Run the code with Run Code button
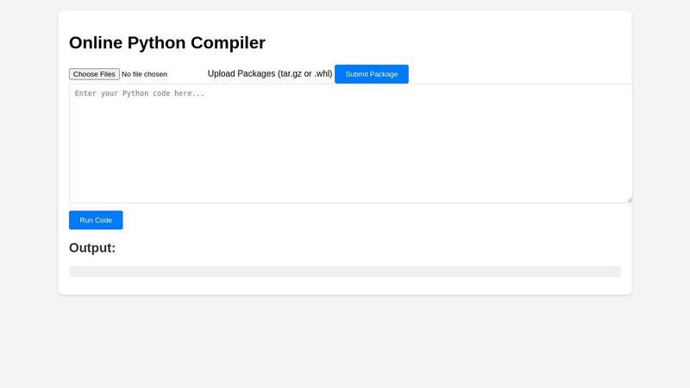Viewport: 690px width, 388px height. tap(96, 220)
